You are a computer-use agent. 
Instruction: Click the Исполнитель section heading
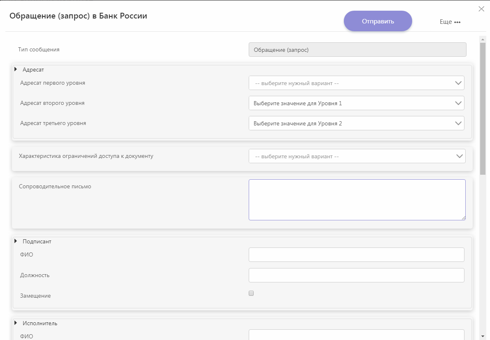40,323
